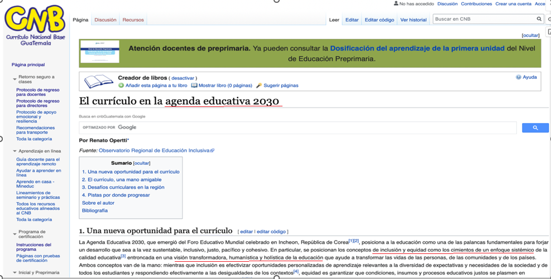Open the Contribuciones link

coord(477,4)
